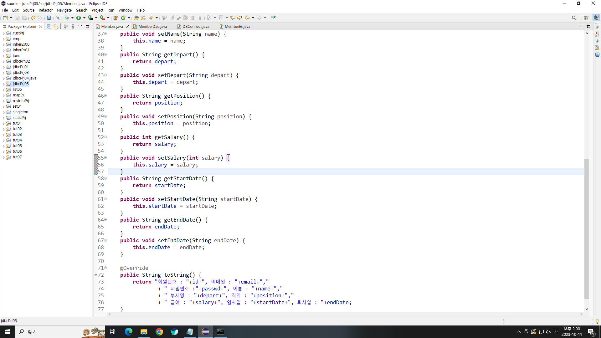Open the Run button dropdown arrow
Screen dimensions: 601x338
click(x=84, y=18)
